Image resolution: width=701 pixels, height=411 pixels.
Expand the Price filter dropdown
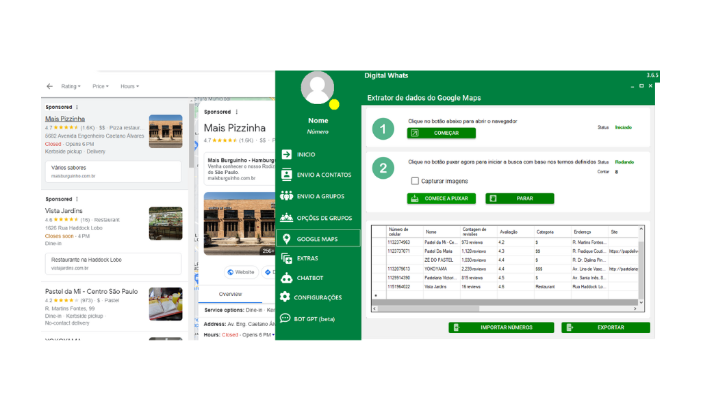101,86
